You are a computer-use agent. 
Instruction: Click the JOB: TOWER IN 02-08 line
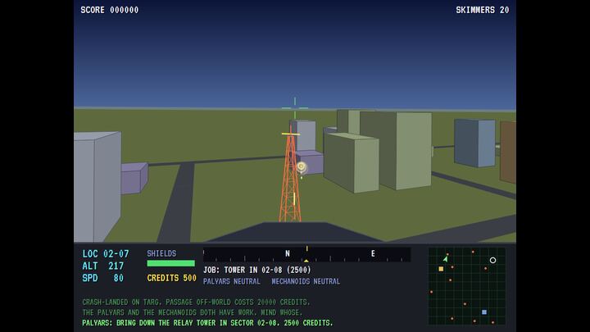tap(257, 270)
